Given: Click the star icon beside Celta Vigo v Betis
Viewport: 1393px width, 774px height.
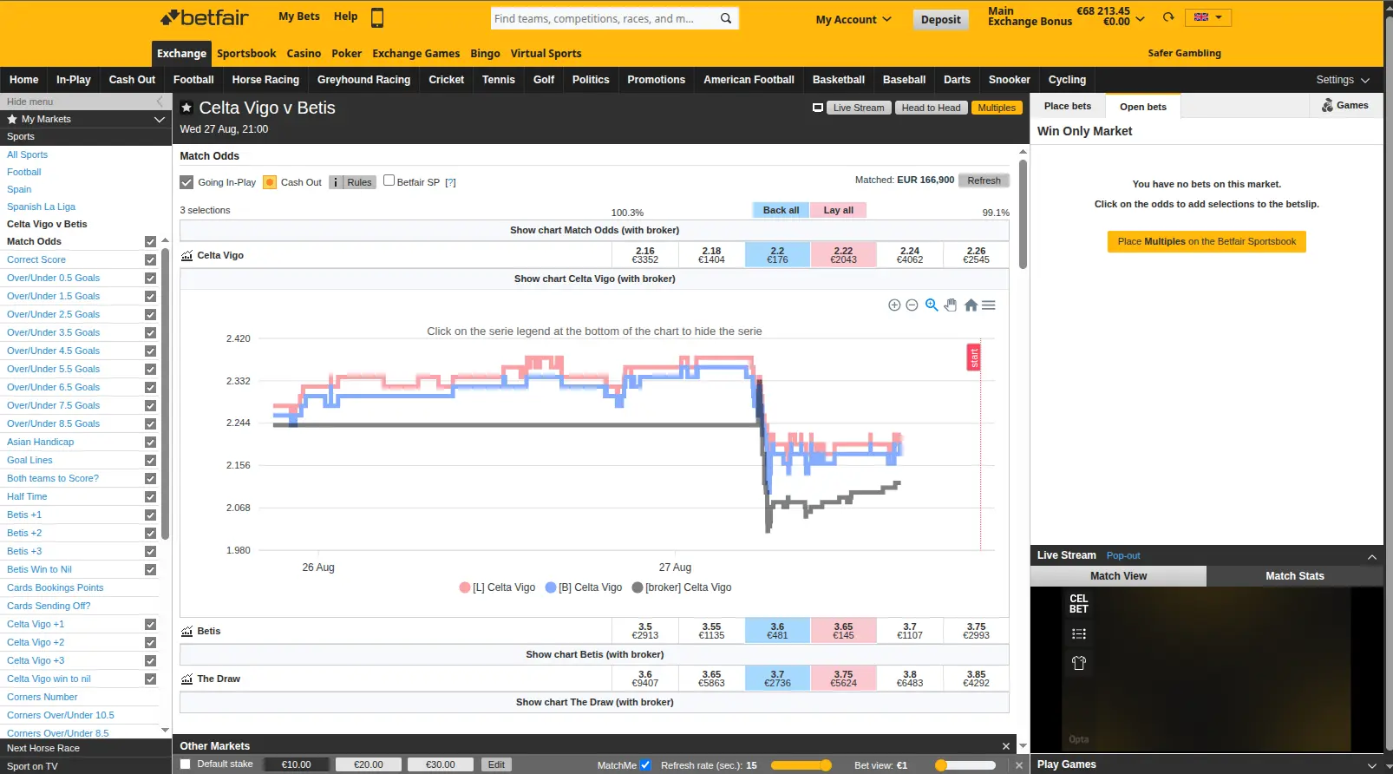Looking at the screenshot, I should [x=186, y=108].
